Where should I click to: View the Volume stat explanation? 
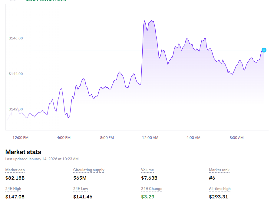click(x=147, y=170)
